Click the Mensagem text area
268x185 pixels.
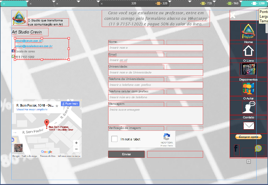[155, 116]
